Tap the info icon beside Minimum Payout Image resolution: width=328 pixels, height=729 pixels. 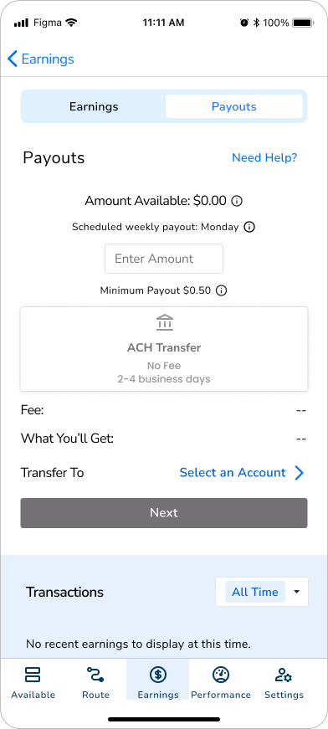click(x=222, y=291)
